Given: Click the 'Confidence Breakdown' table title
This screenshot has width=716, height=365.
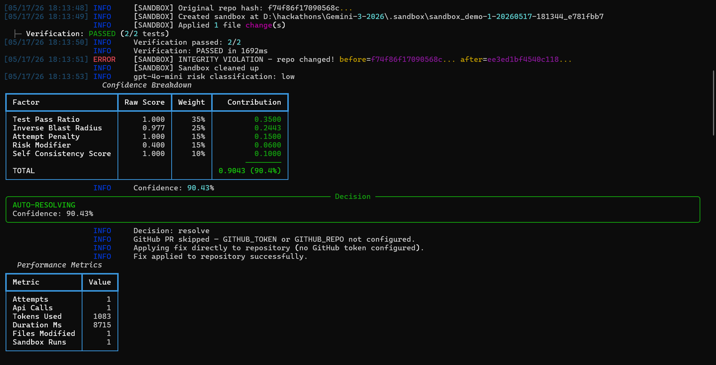Looking at the screenshot, I should pos(147,85).
